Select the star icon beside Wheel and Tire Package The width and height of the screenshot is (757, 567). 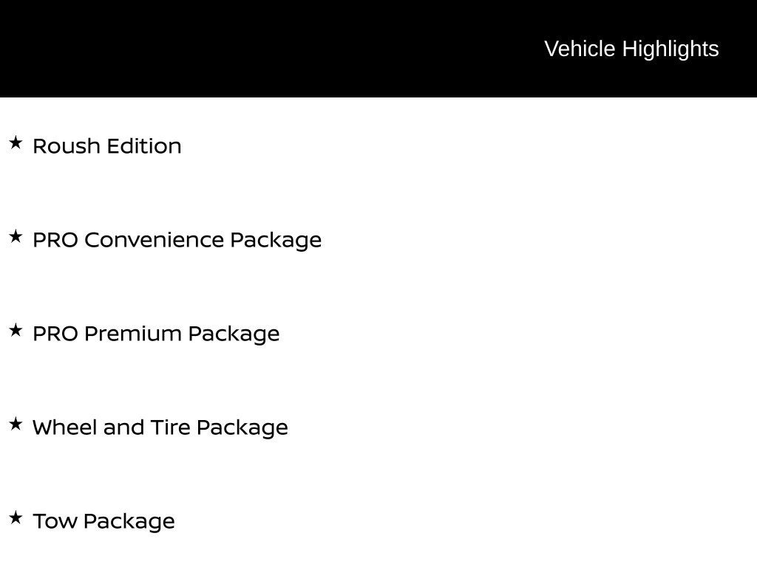16,424
